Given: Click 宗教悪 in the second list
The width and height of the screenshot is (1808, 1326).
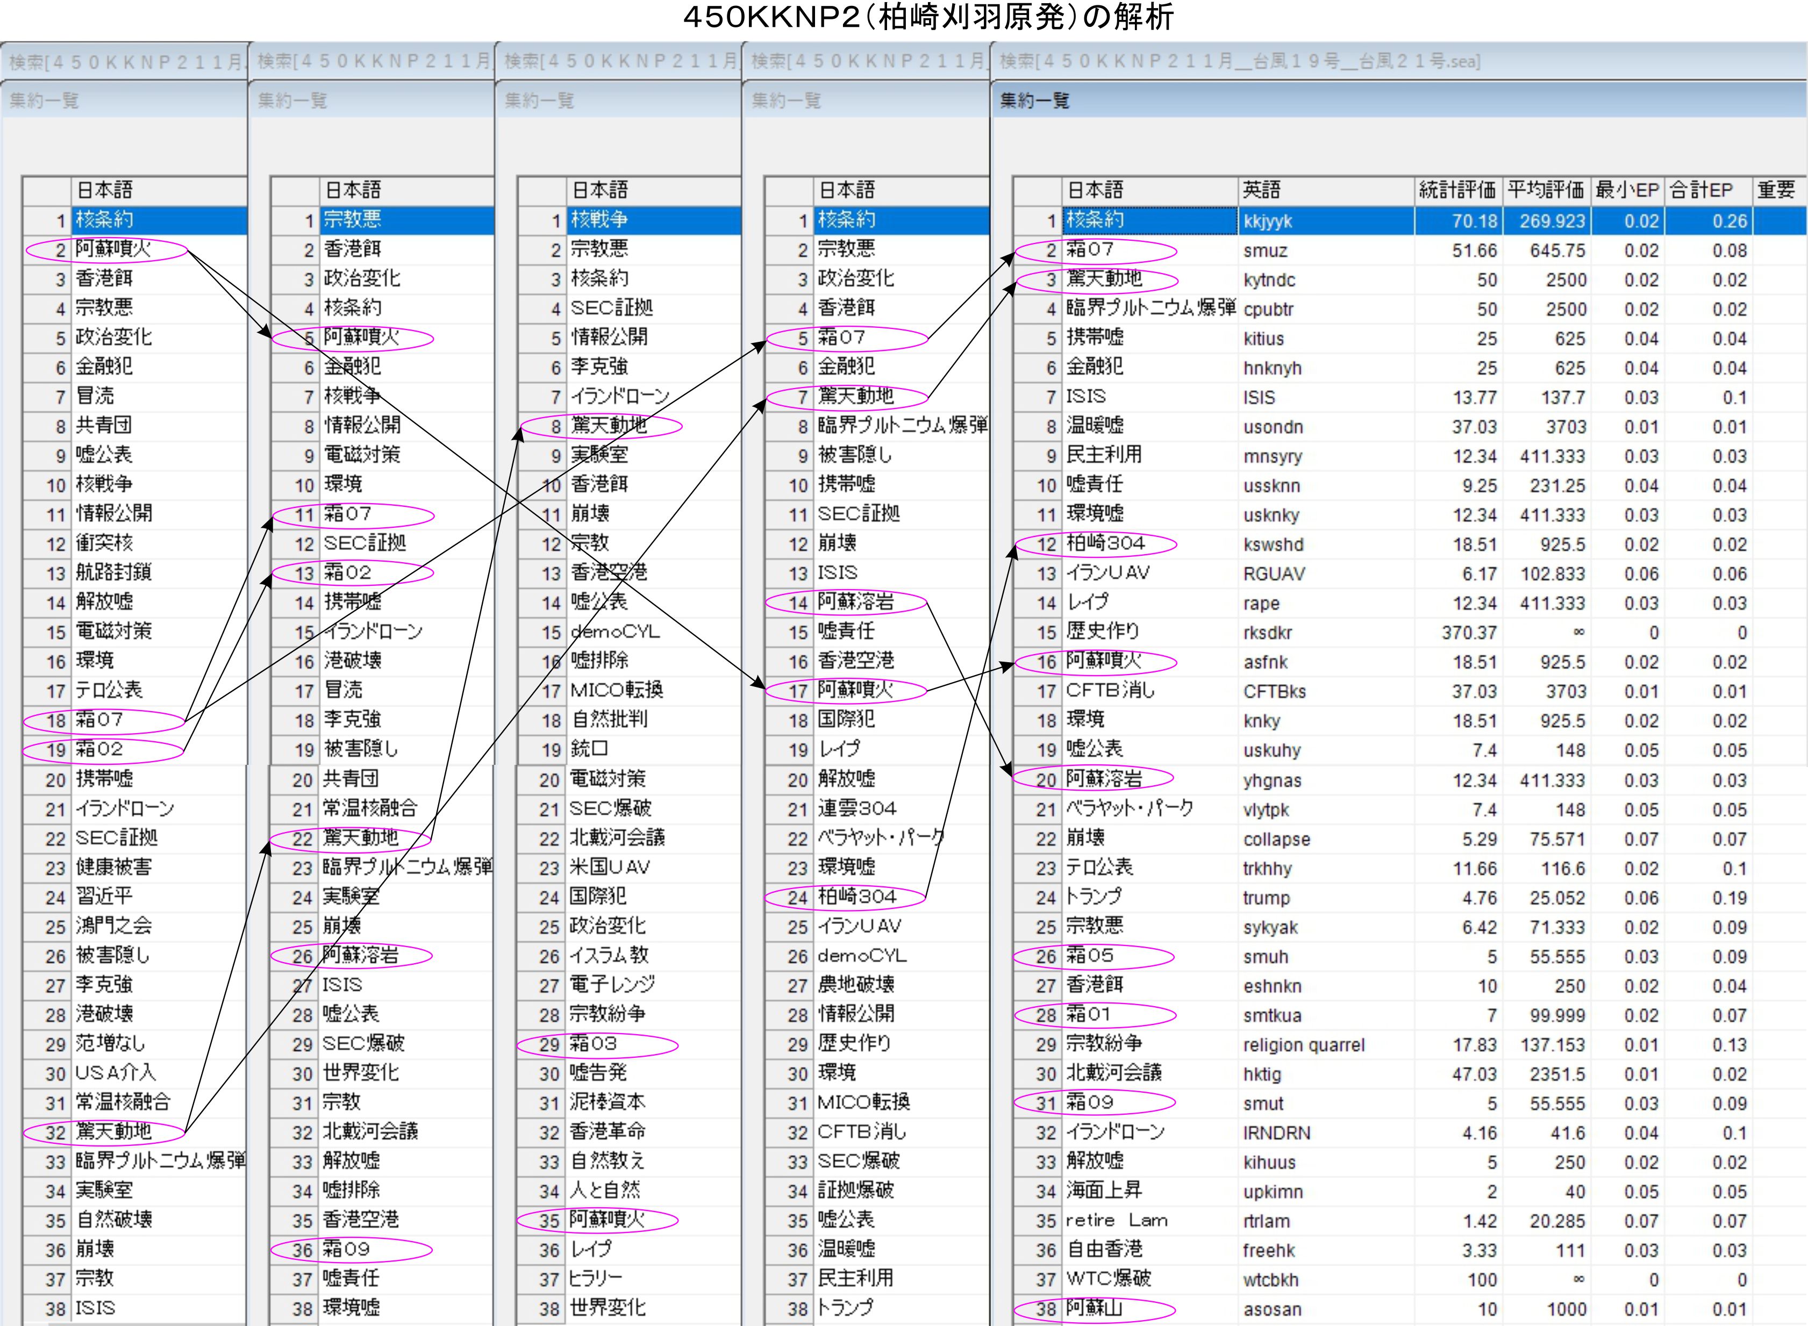Looking at the screenshot, I should pyautogui.click(x=353, y=220).
